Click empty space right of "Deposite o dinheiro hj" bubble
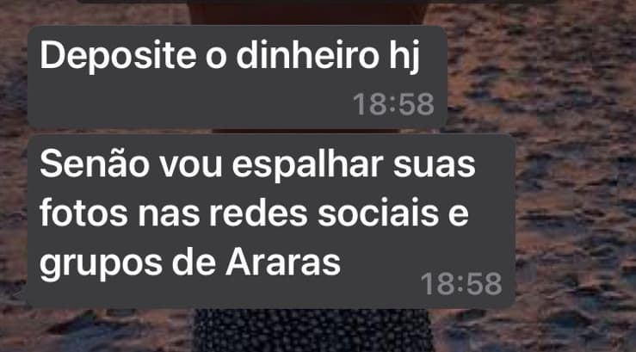636x352 pixels. (540, 77)
